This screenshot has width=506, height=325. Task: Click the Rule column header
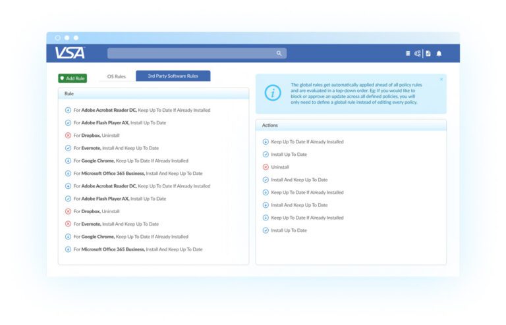pos(69,94)
